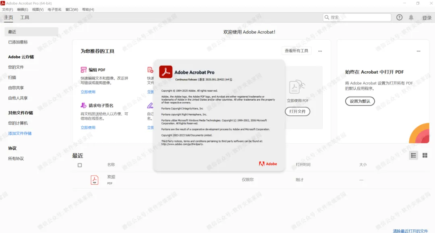
Task: Click the Edit PDF tool icon
Action: click(x=83, y=70)
